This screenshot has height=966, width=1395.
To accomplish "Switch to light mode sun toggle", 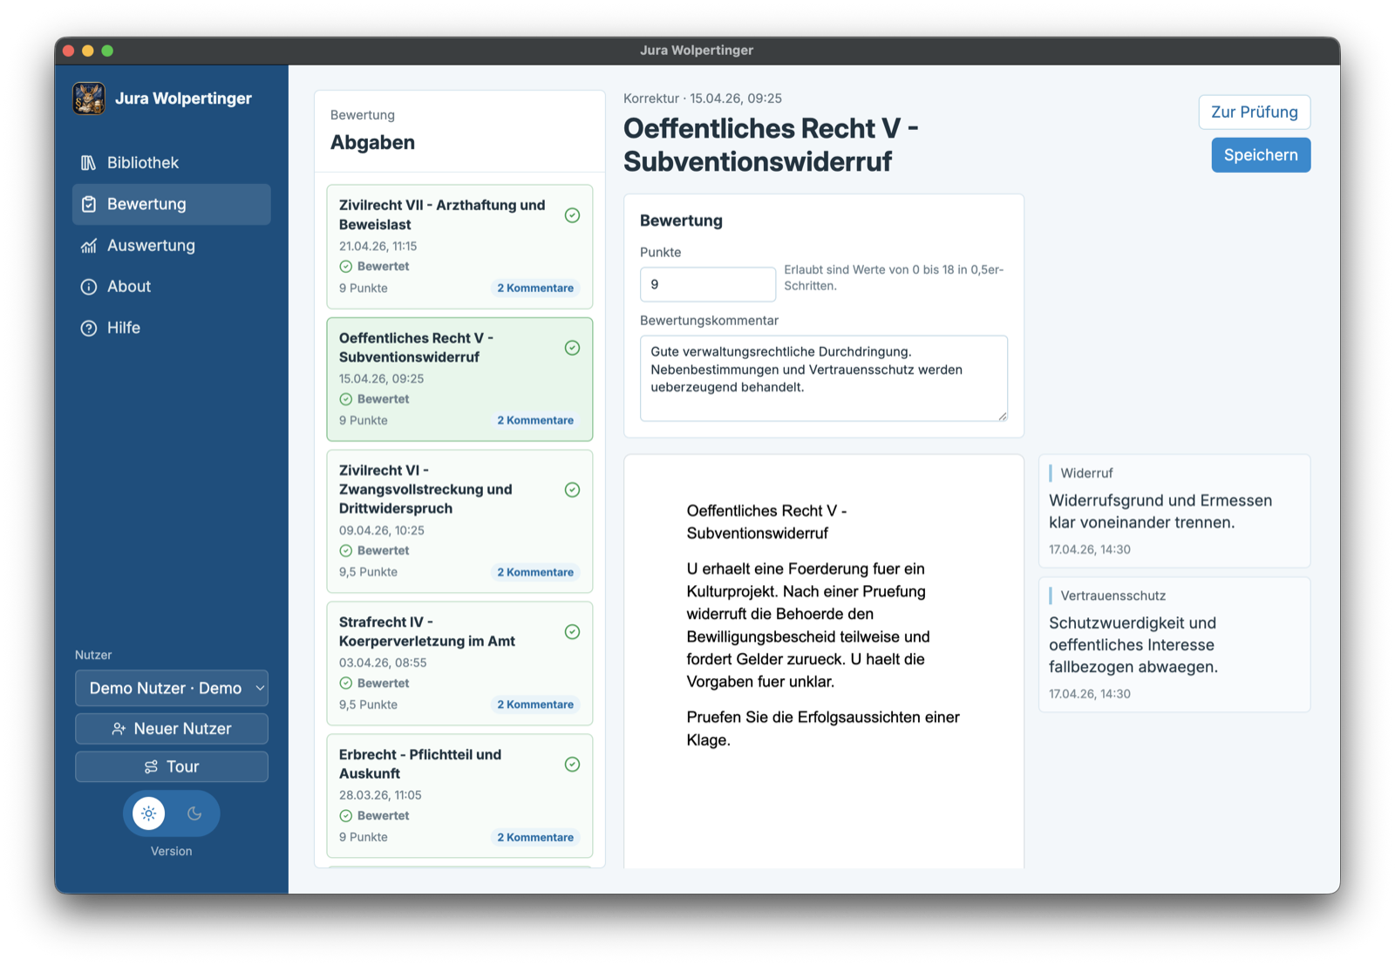I will pos(149,813).
